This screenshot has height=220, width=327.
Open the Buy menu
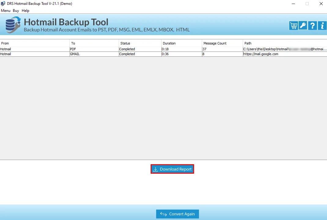point(16,11)
